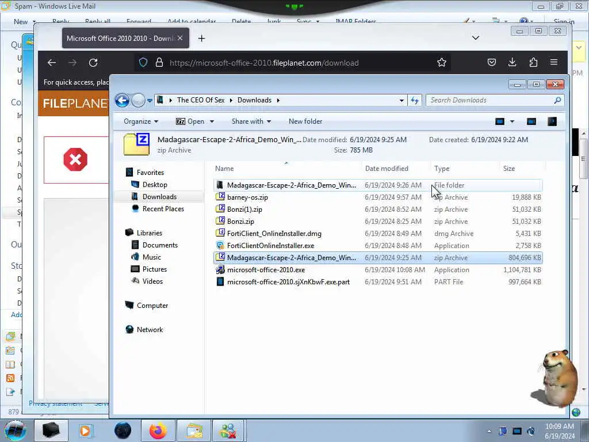589x442 pixels.
Task: Expand the view options dropdown arrow
Action: 512,121
